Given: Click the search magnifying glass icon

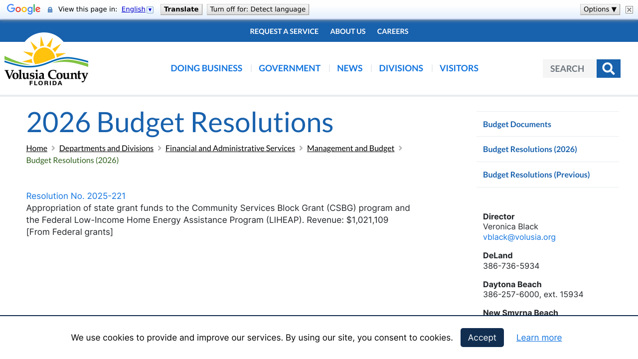Looking at the screenshot, I should point(608,68).
